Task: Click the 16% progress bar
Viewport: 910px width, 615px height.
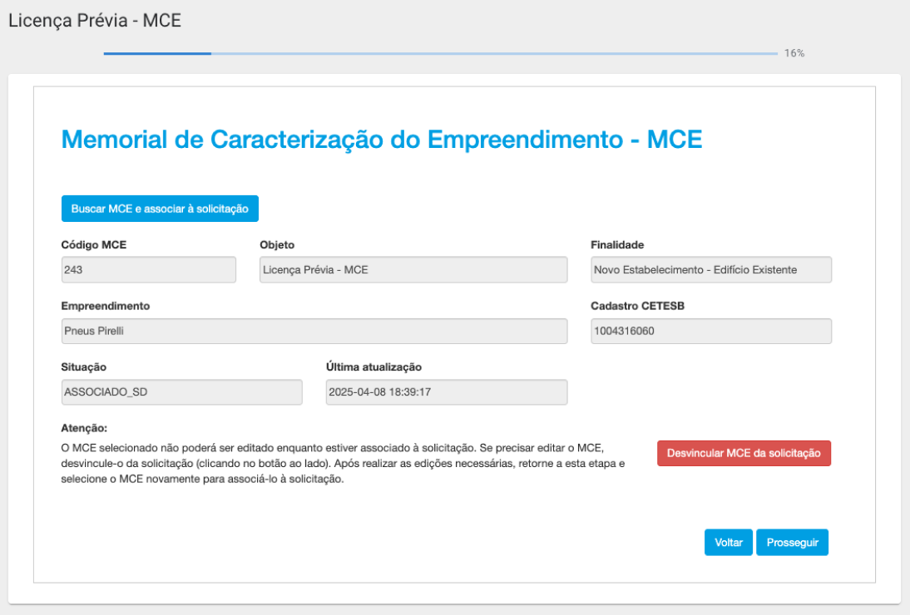Action: pos(441,53)
